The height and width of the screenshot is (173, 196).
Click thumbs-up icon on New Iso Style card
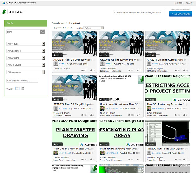91,70
